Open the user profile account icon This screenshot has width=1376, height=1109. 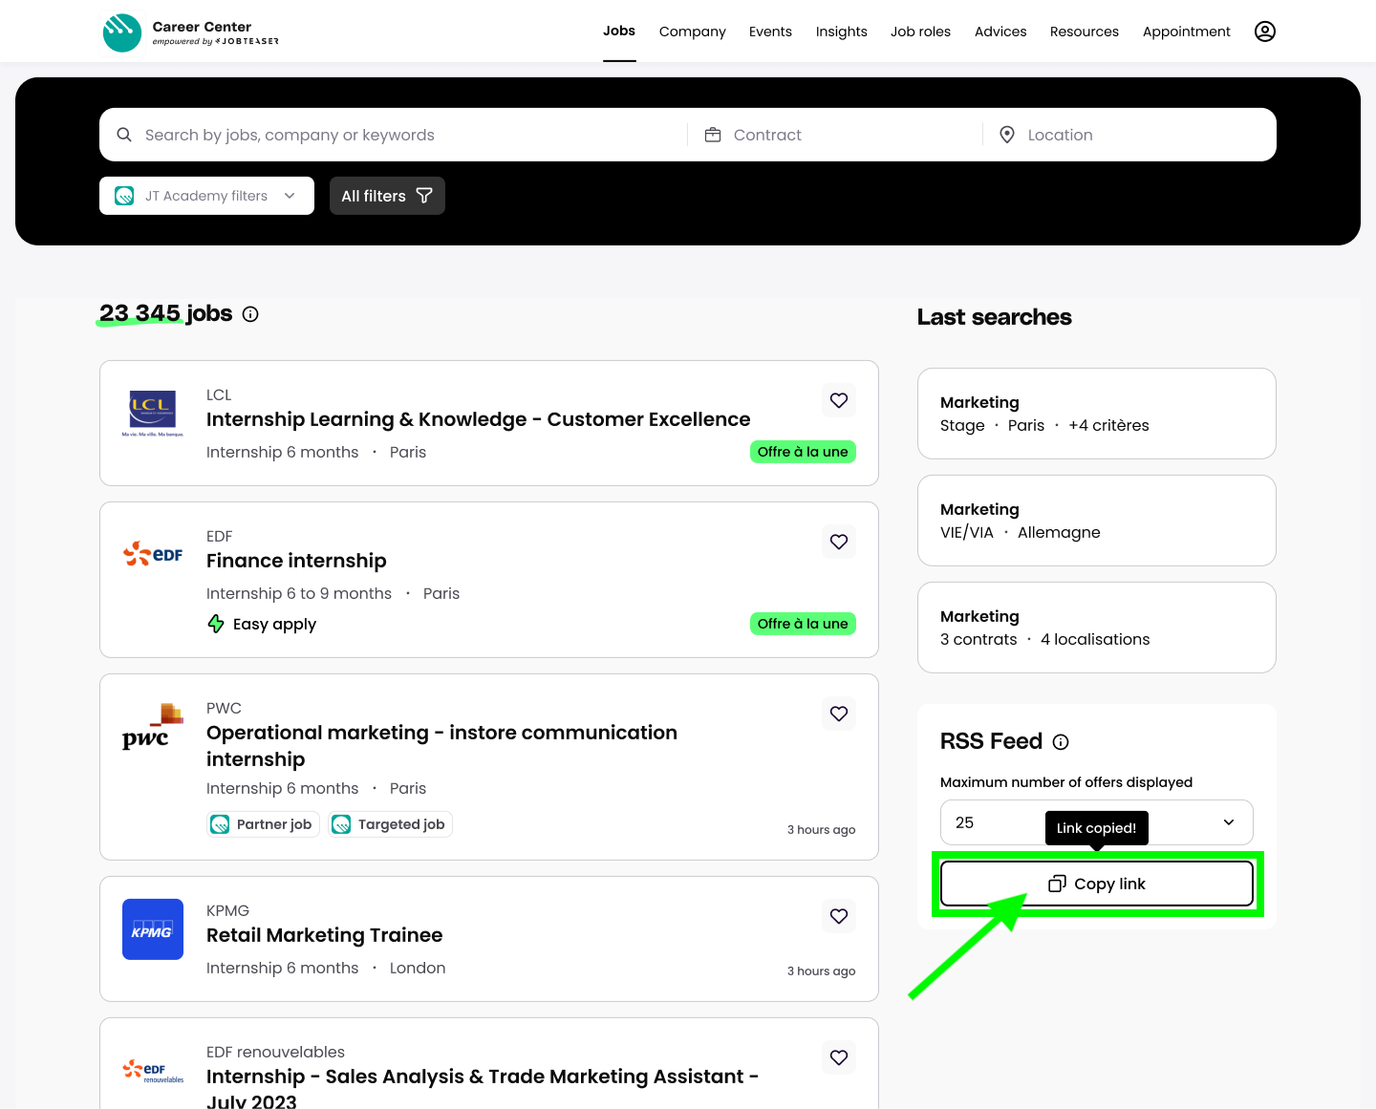click(1265, 32)
